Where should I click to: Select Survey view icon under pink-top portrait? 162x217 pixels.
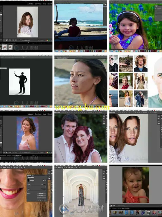tap(13, 152)
